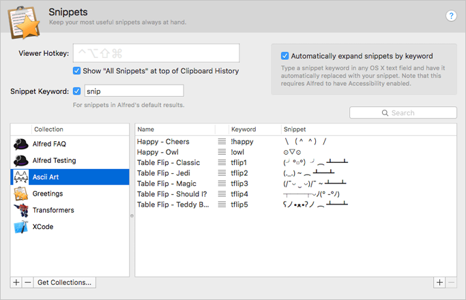The image size is (466, 300).
Task: Click the drag handle for Table Flip - Magic
Action: point(222,183)
